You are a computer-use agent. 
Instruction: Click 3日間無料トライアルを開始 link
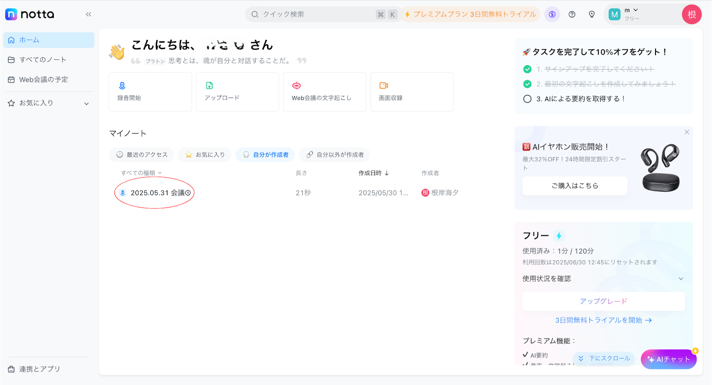[603, 320]
